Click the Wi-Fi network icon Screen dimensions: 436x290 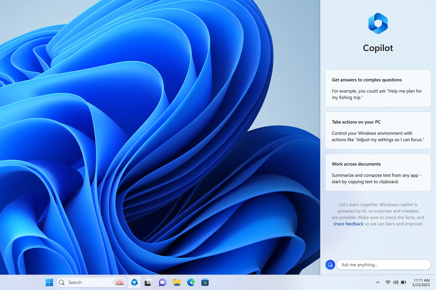click(x=388, y=282)
